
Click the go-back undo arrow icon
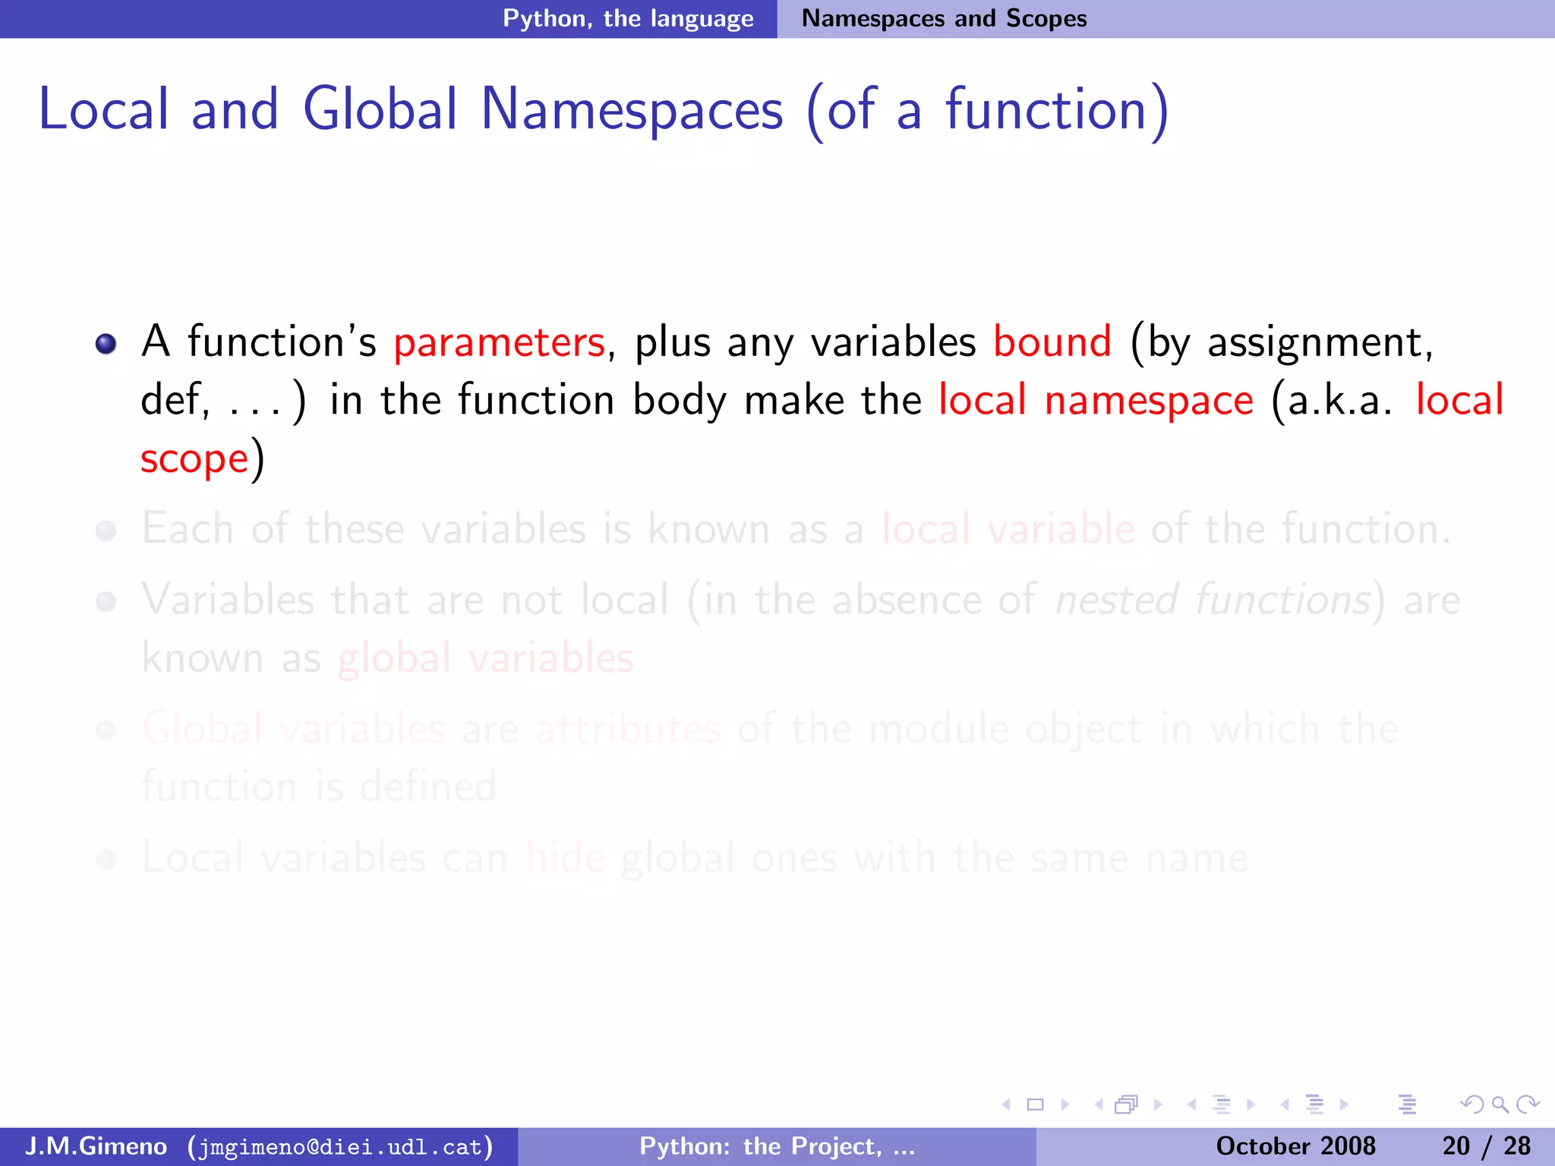tap(1471, 1105)
